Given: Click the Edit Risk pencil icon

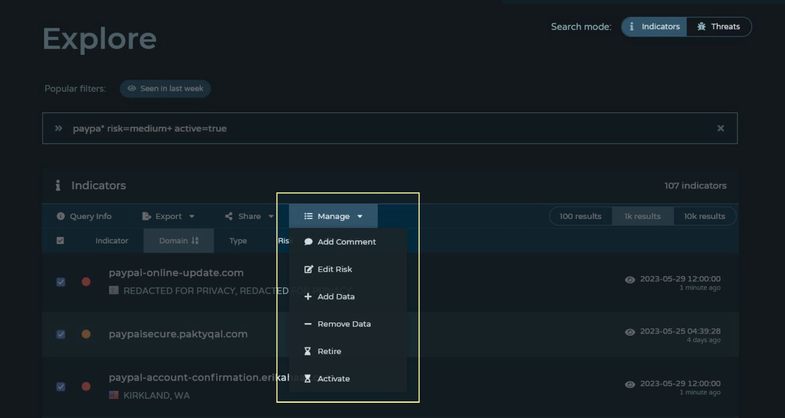Looking at the screenshot, I should pyautogui.click(x=308, y=269).
